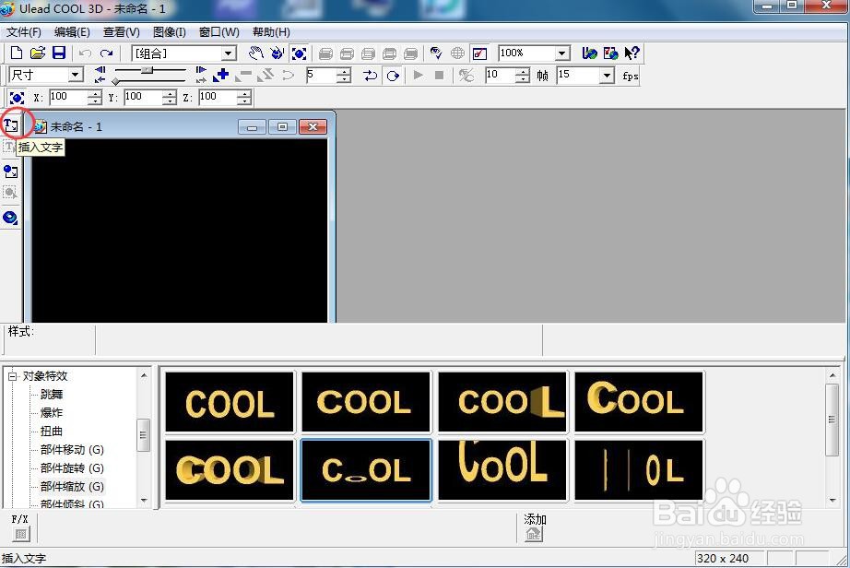Click the Insert Text tool (插入文字)
The height and width of the screenshot is (568, 850).
(11, 125)
